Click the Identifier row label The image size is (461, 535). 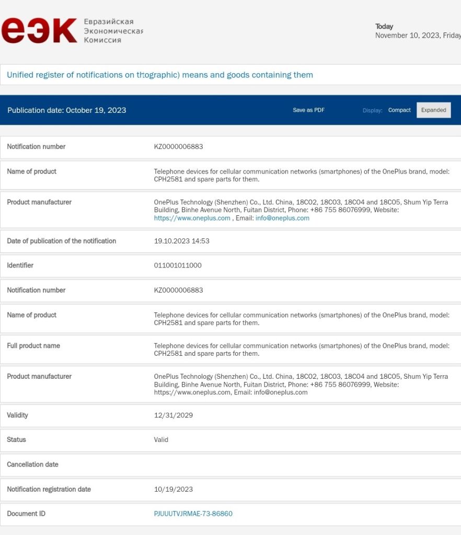pyautogui.click(x=20, y=265)
